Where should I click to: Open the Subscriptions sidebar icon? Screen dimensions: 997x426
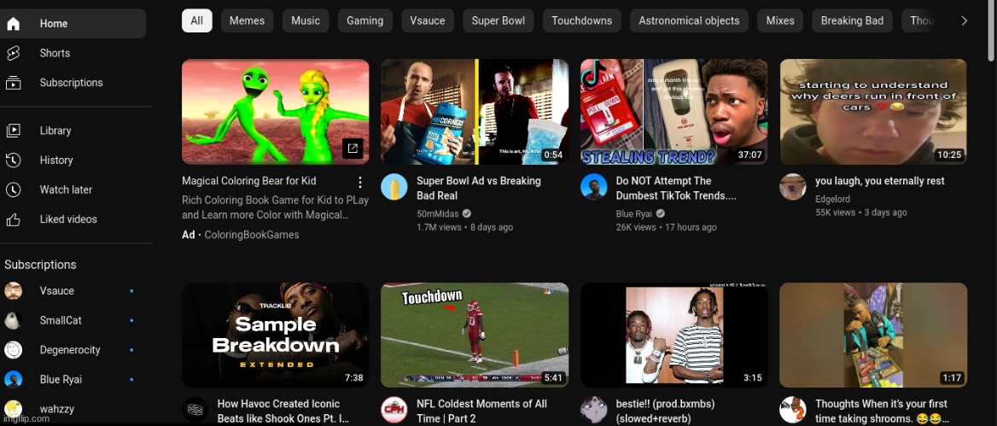point(13,83)
